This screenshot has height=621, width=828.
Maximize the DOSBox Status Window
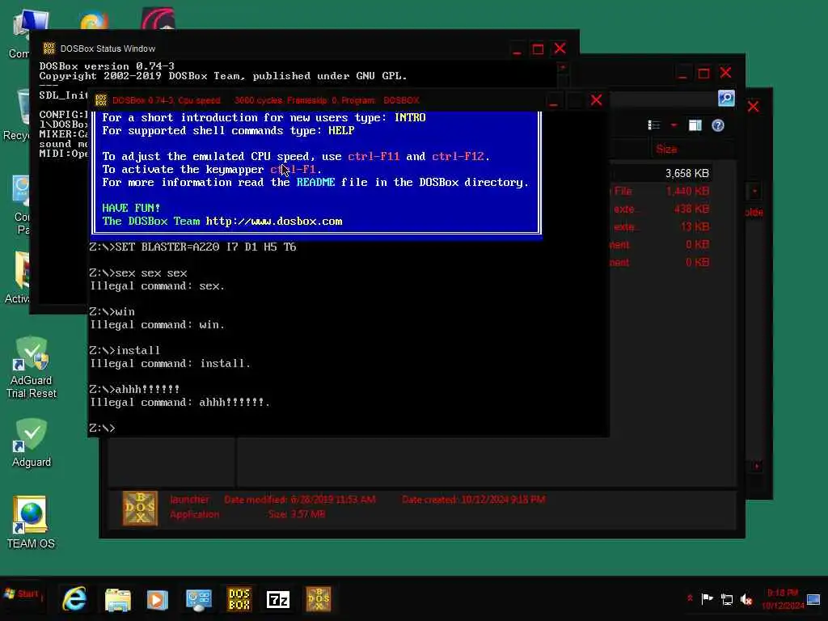538,49
